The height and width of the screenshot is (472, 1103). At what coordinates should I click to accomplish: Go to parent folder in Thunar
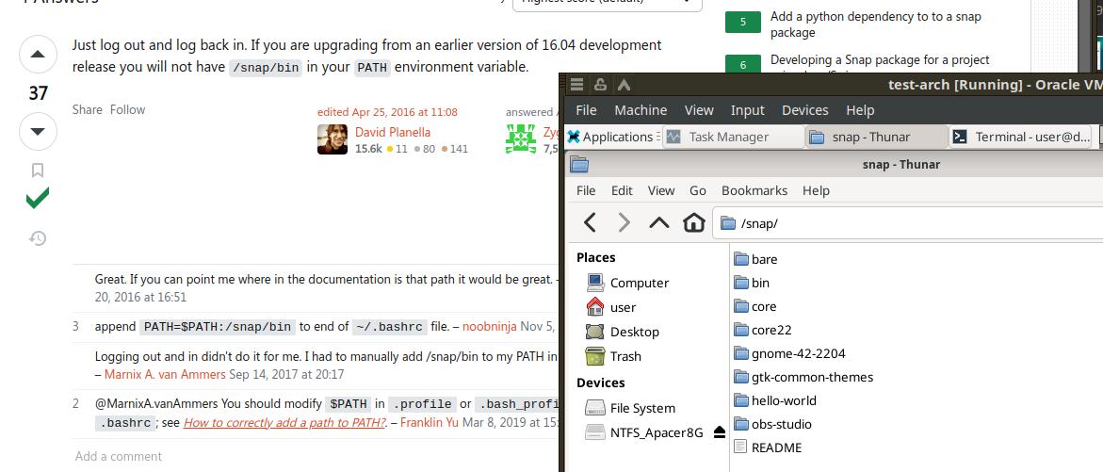click(659, 223)
